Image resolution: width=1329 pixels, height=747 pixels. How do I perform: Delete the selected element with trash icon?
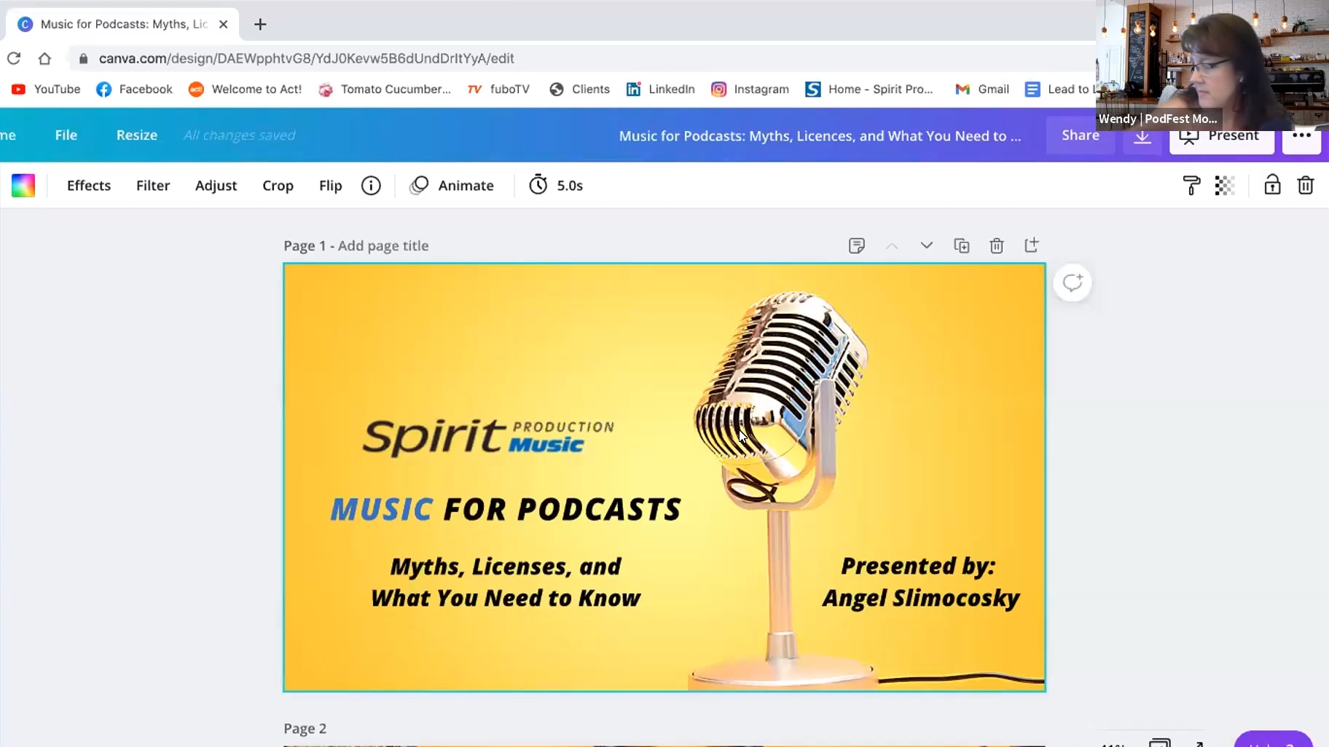pos(1306,185)
